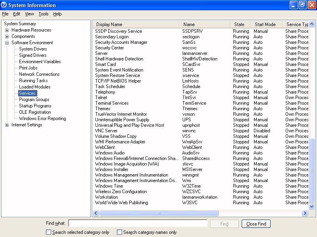Select Startup Programs in the tree
The height and width of the screenshot is (237, 317).
(x=35, y=106)
